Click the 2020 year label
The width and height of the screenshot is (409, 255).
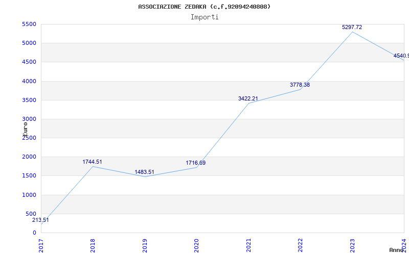point(196,246)
